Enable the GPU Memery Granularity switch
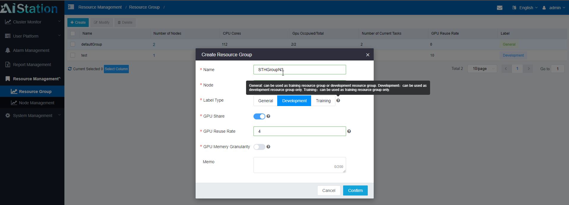 (x=259, y=147)
